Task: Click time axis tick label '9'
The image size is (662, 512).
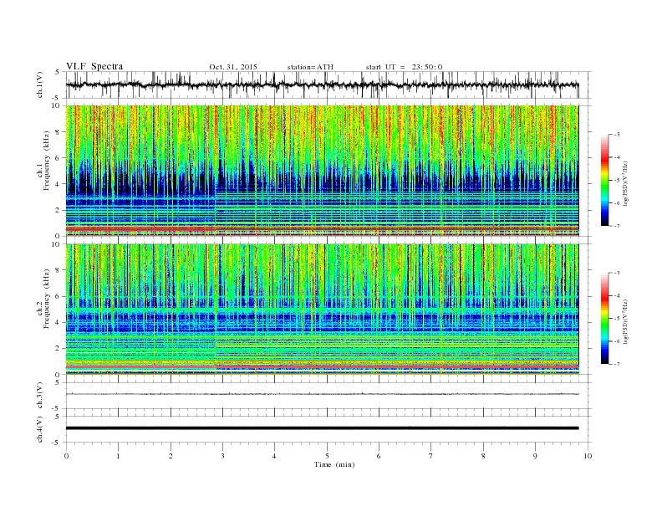Action: coord(535,456)
